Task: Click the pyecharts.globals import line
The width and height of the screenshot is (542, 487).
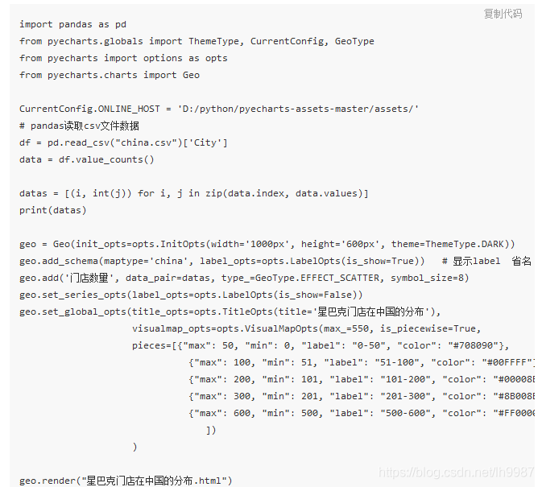Action: pyautogui.click(x=197, y=41)
